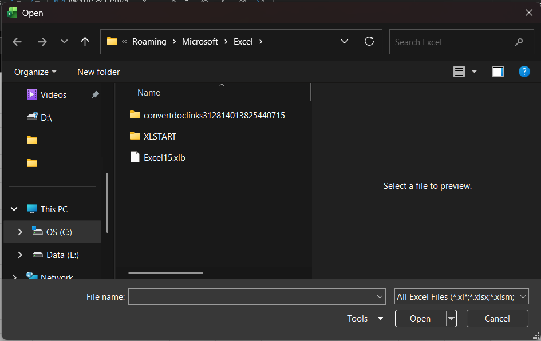Unpin Videos using the pin icon
The width and height of the screenshot is (541, 341).
95,94
